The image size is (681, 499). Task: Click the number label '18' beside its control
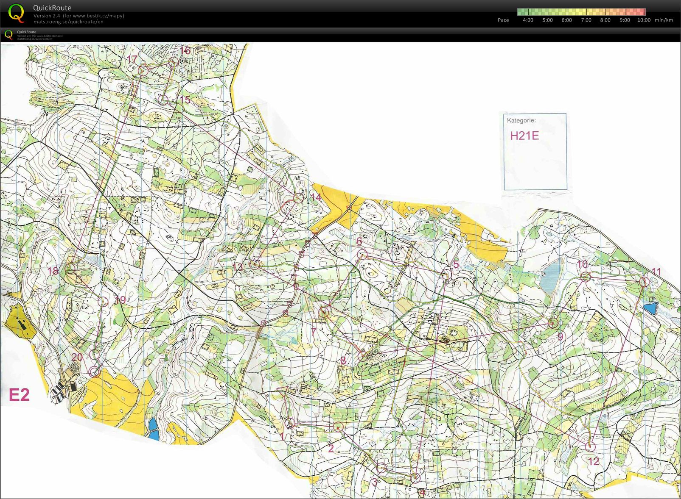click(53, 271)
